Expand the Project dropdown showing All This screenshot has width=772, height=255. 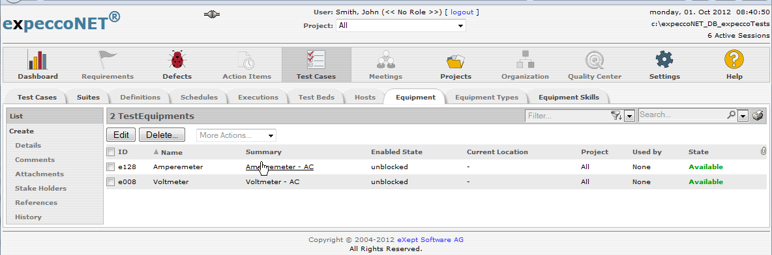(x=401, y=25)
